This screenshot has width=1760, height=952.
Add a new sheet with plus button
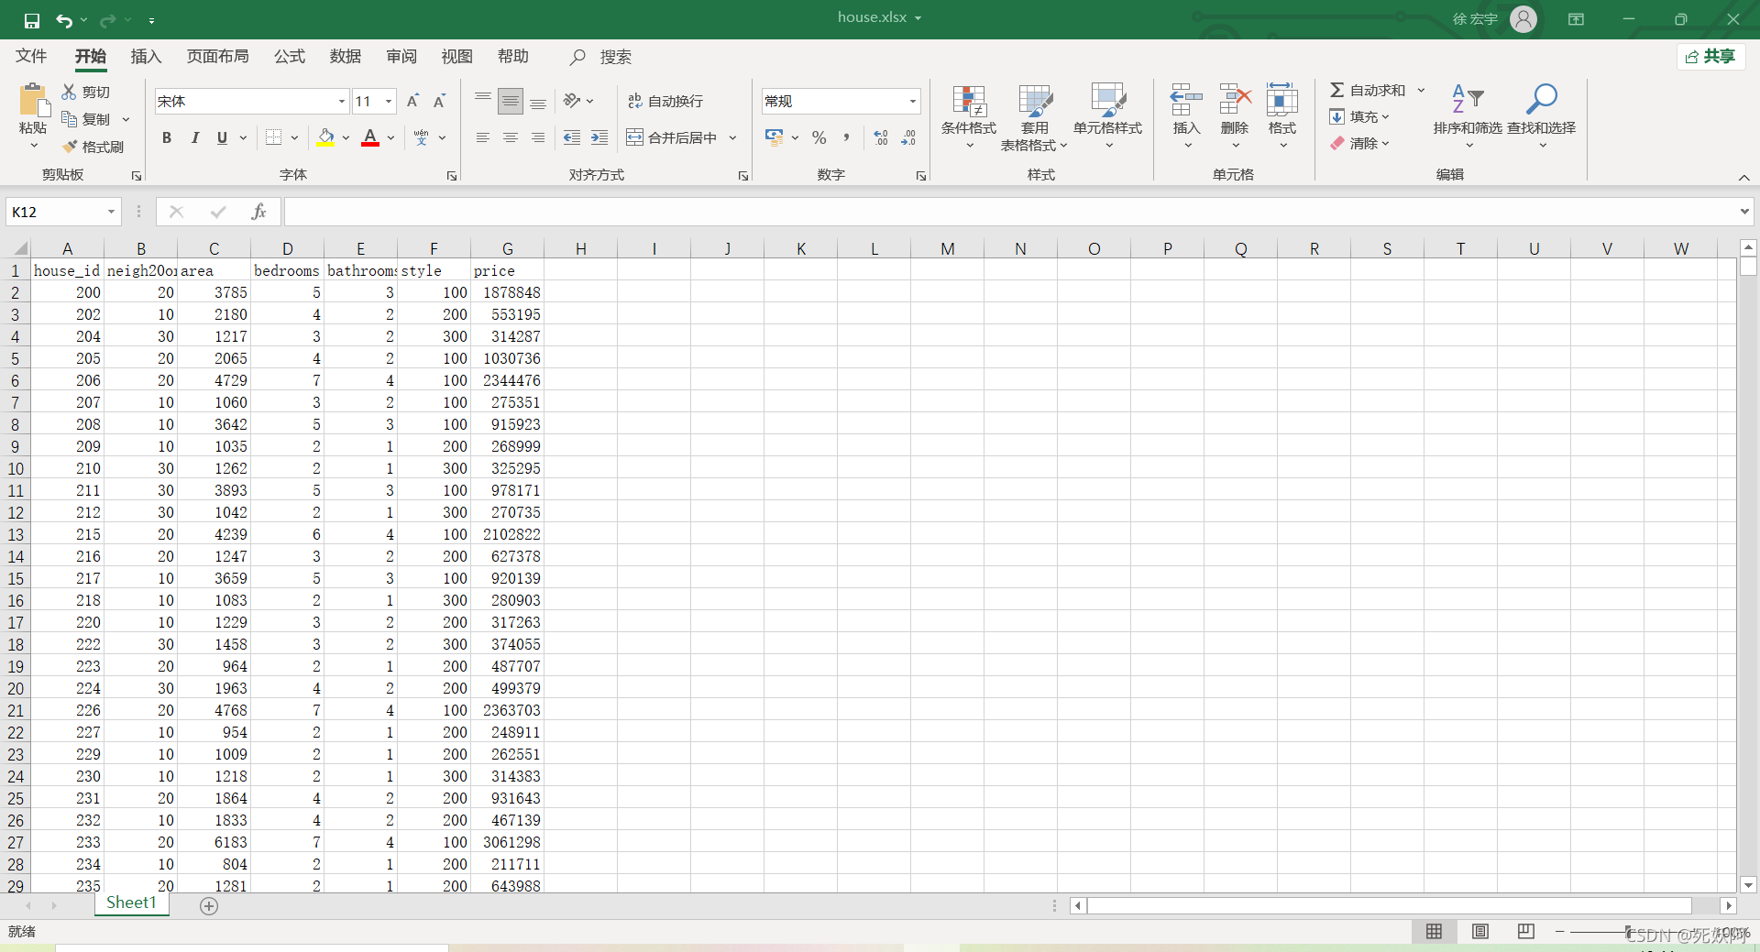coord(209,906)
